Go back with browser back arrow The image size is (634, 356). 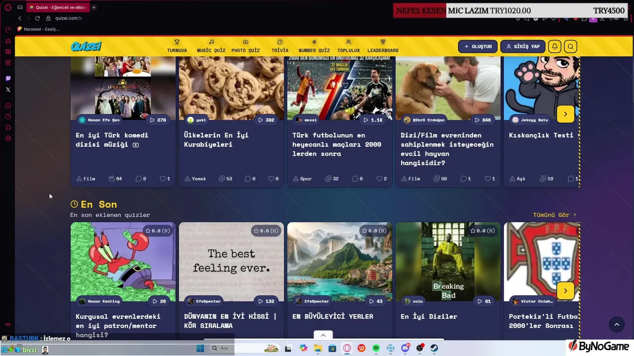pyautogui.click(x=20, y=18)
